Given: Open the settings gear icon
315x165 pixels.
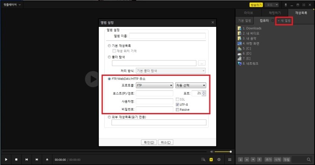Looking at the screenshot, I should 219,159.
